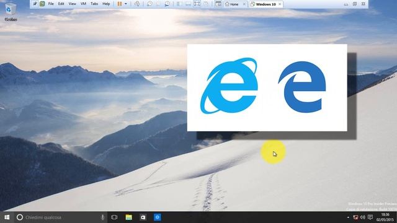Open the VM menu

pyautogui.click(x=83, y=4)
